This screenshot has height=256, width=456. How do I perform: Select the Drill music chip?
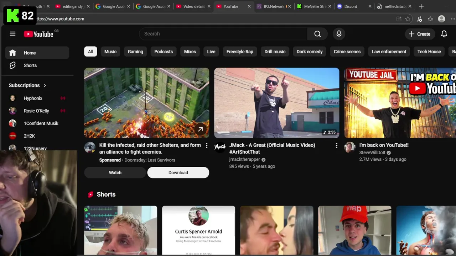pyautogui.click(x=275, y=52)
